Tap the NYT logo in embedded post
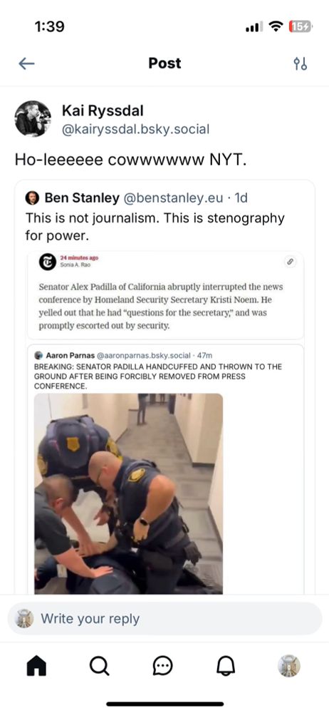This screenshot has width=329, height=713. [x=47, y=262]
